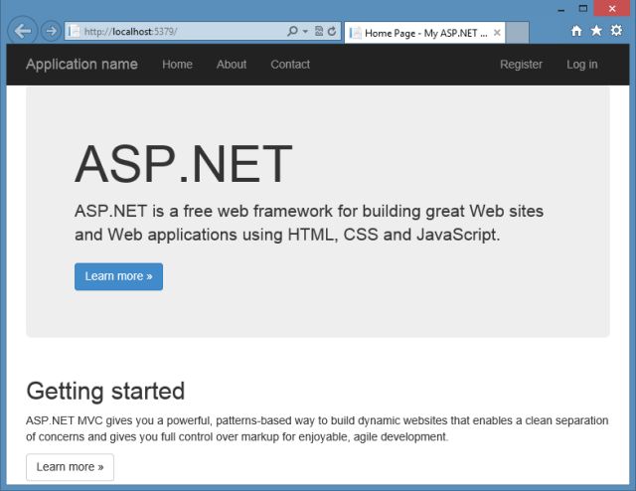Click the ASP.NET large heading text

click(183, 164)
